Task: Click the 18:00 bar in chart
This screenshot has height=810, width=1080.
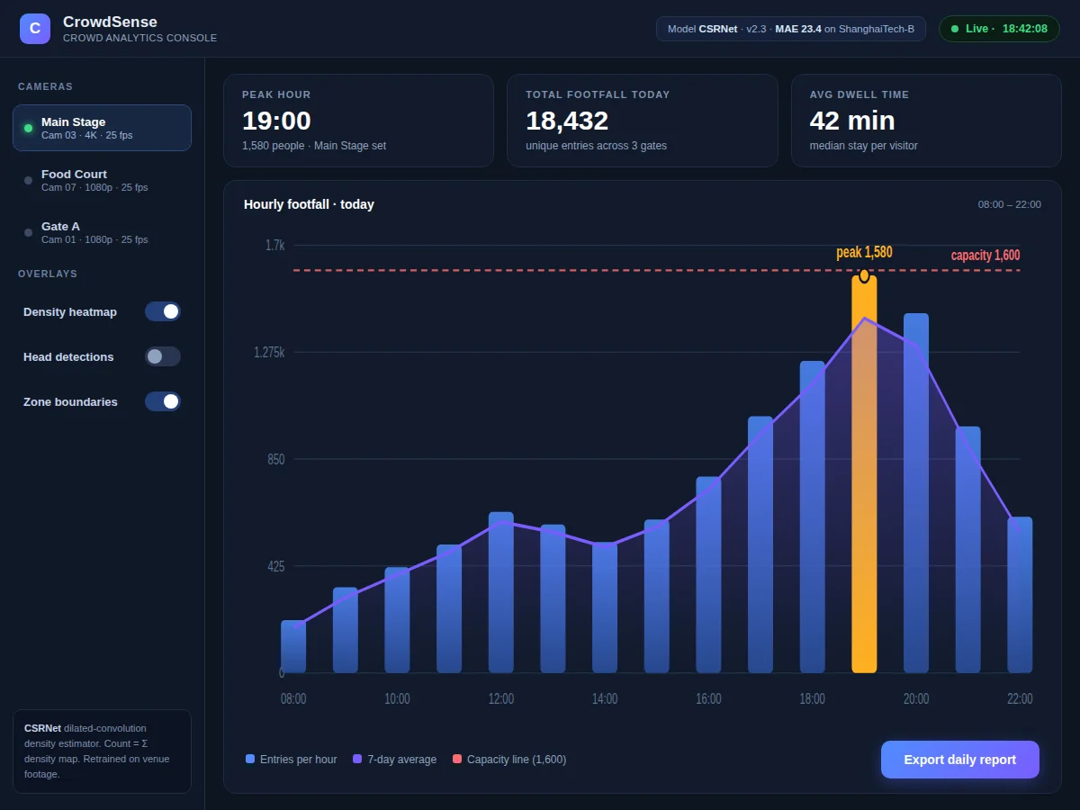Action: pyautogui.click(x=813, y=517)
